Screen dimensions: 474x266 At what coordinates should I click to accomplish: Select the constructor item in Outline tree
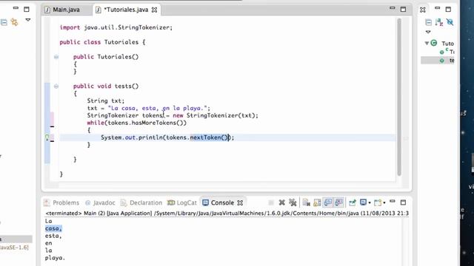(x=447, y=52)
